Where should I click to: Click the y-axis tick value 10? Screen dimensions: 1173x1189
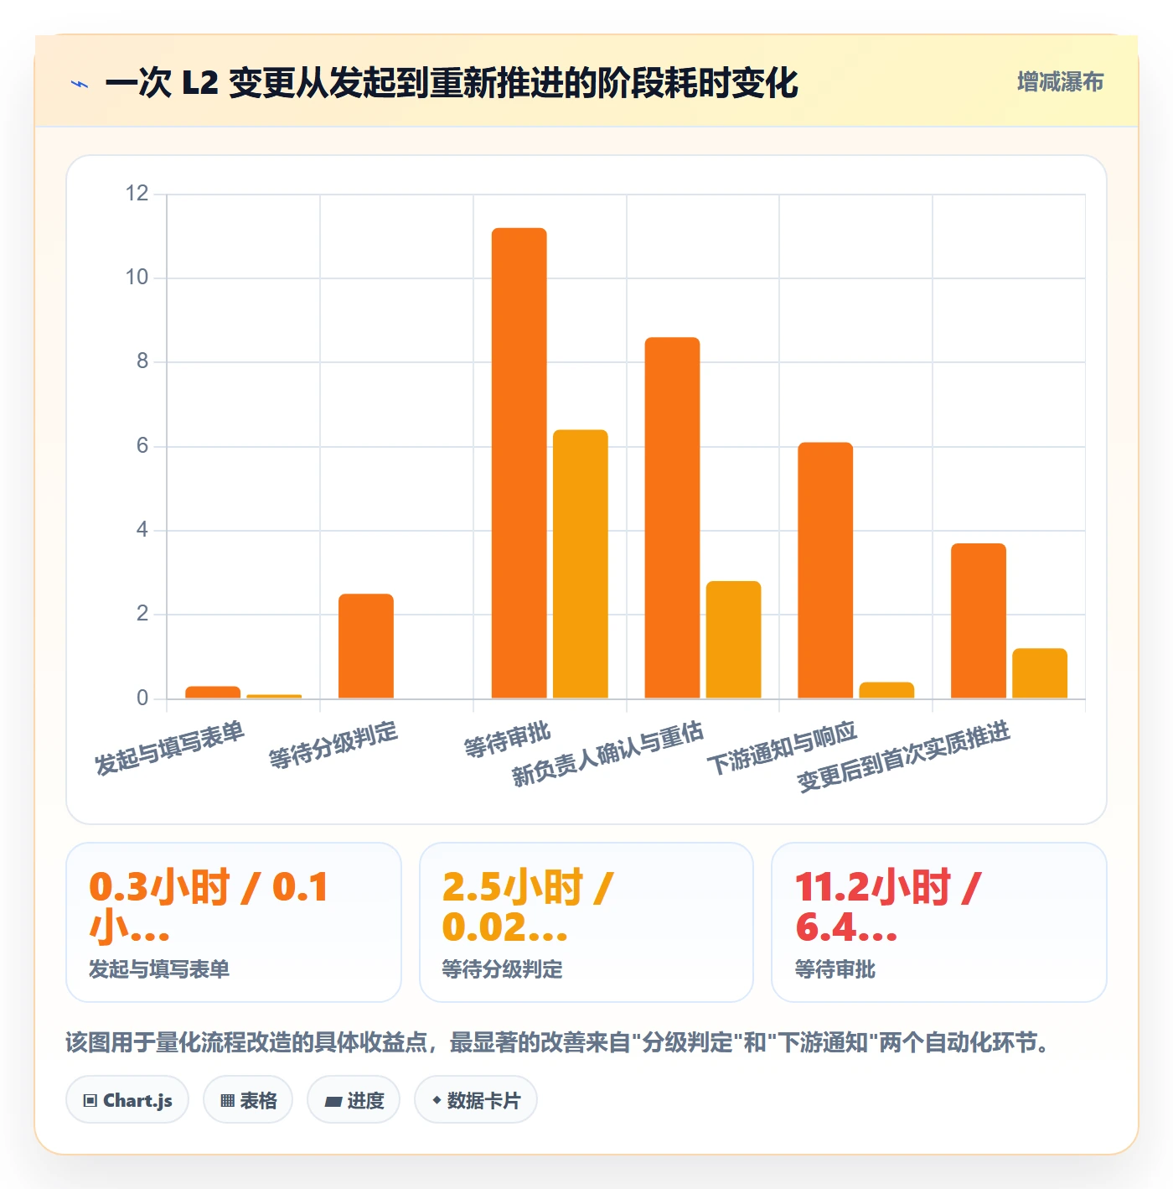(137, 278)
